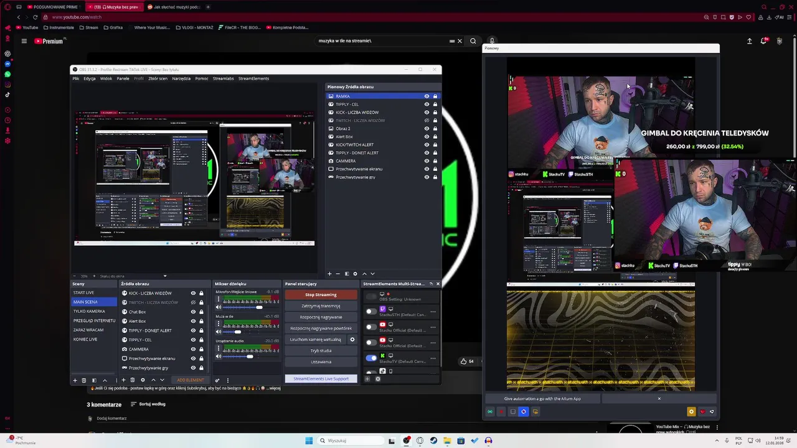Image resolution: width=797 pixels, height=448 pixels.
Task: Click the YouTube search magnifier button
Action: (473, 41)
